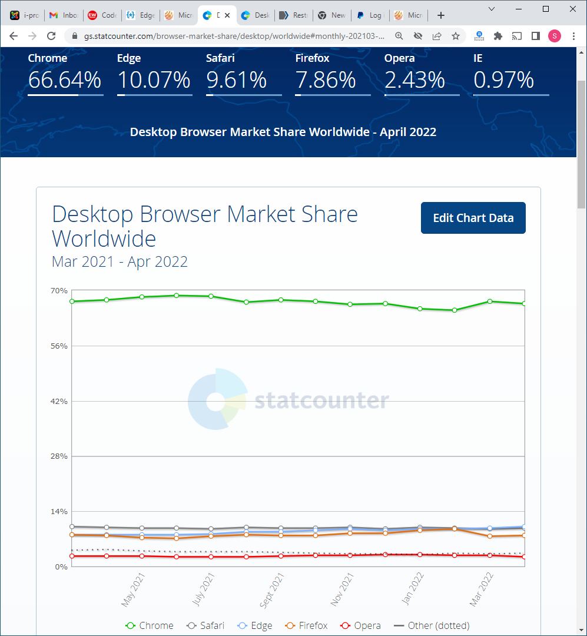Click the address bar URL field
This screenshot has width=587, height=636.
[x=234, y=36]
